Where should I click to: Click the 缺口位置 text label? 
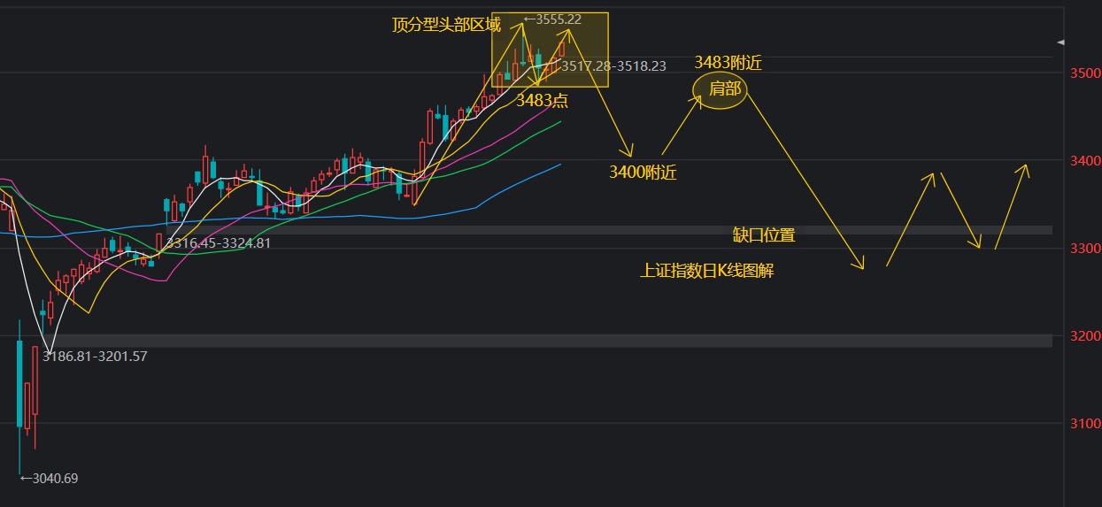(x=764, y=235)
